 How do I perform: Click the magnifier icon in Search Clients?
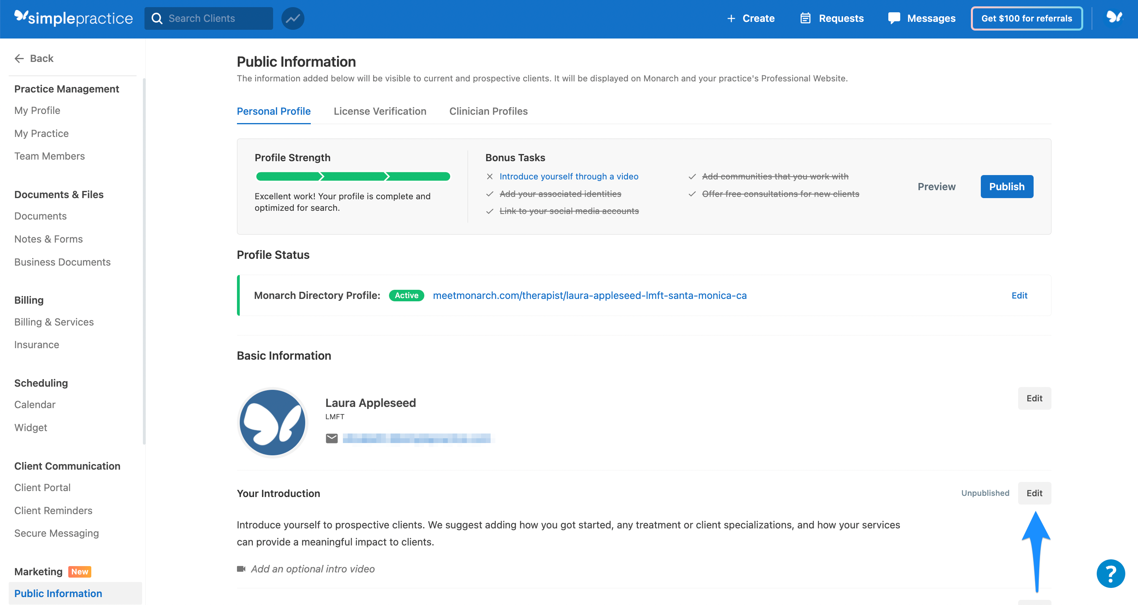tap(157, 18)
